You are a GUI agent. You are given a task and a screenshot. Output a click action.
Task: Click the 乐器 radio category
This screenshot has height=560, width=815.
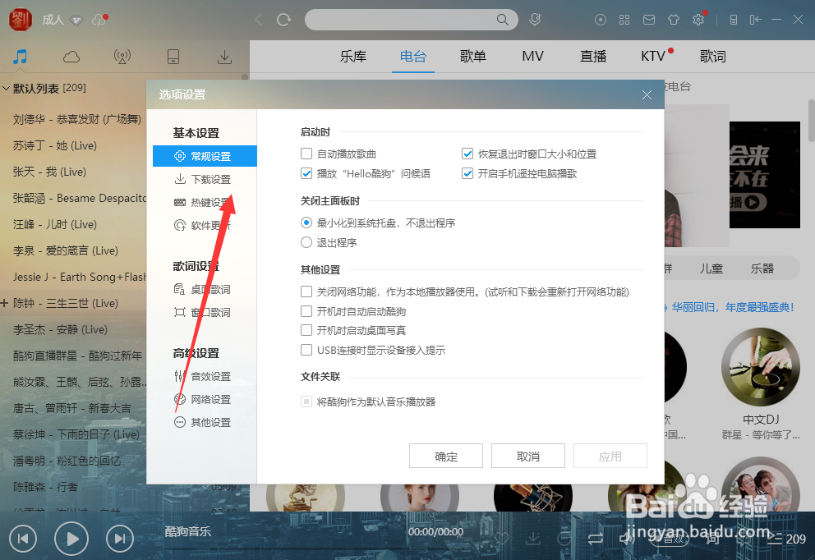click(762, 269)
